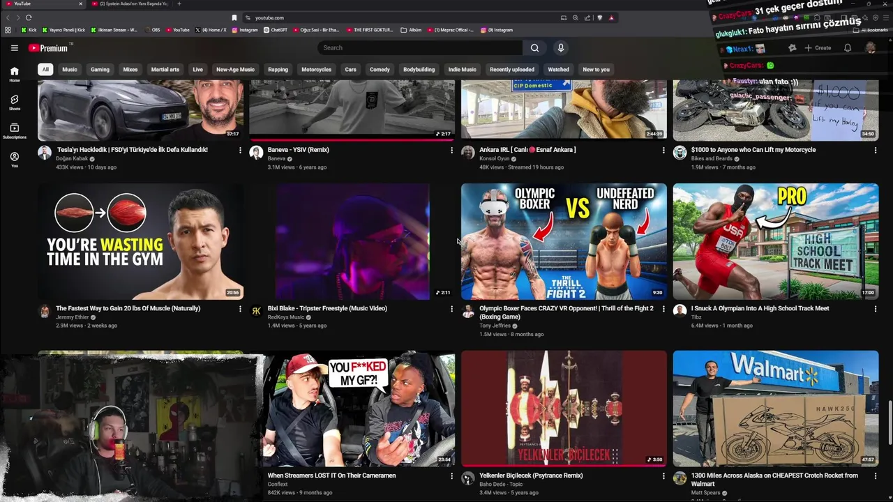
Task: Open options for Yelkenler Biçilecek video
Action: [x=663, y=476]
